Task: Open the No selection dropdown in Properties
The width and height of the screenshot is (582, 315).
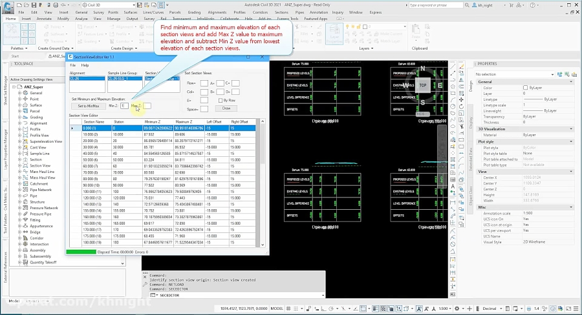Action: [x=515, y=74]
